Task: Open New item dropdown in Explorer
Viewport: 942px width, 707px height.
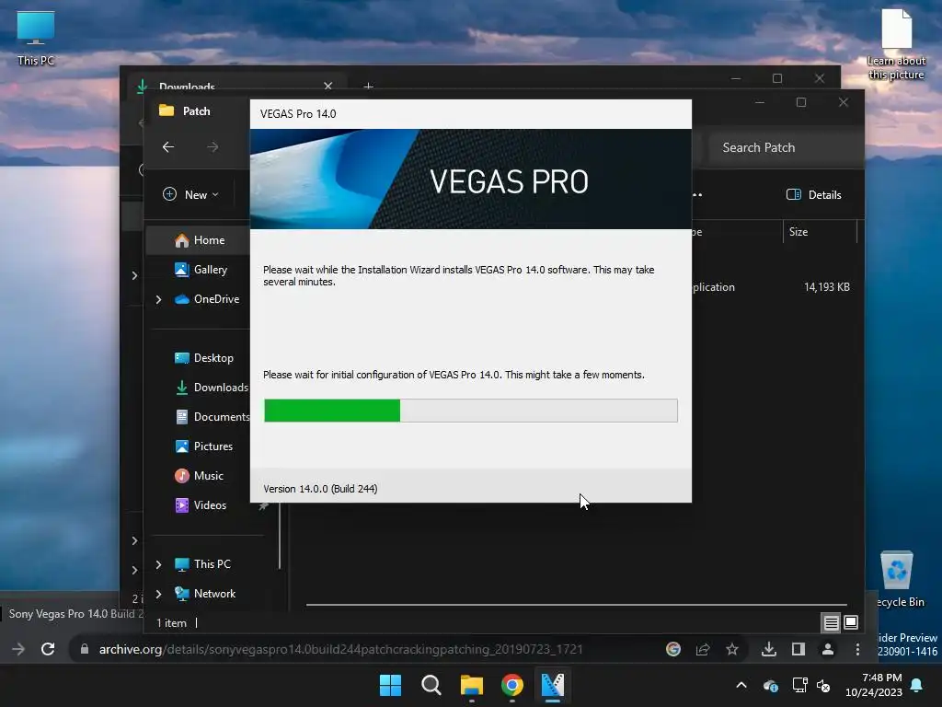Action: coord(191,195)
